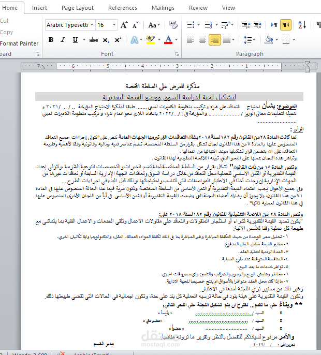Click the Justify alignment button
This screenshot has height=355, width=321.
(x=227, y=40)
